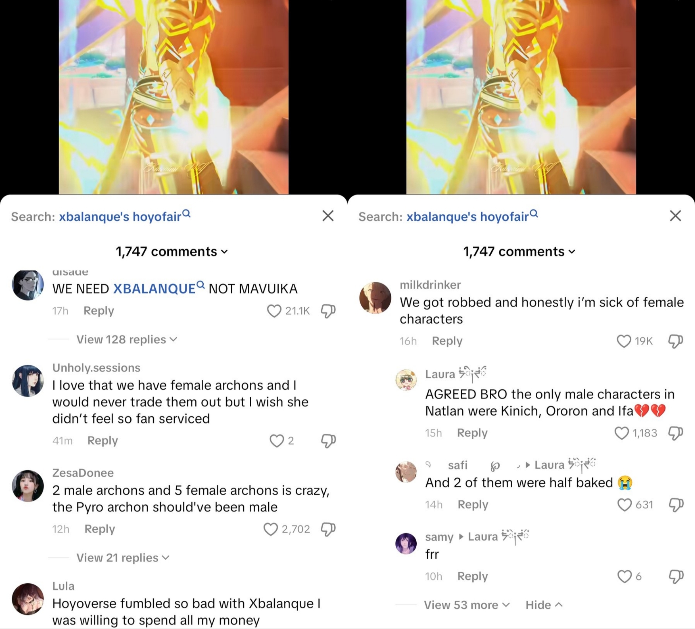
Task: Like milkdrinker's comment with 19K likes
Action: point(624,341)
